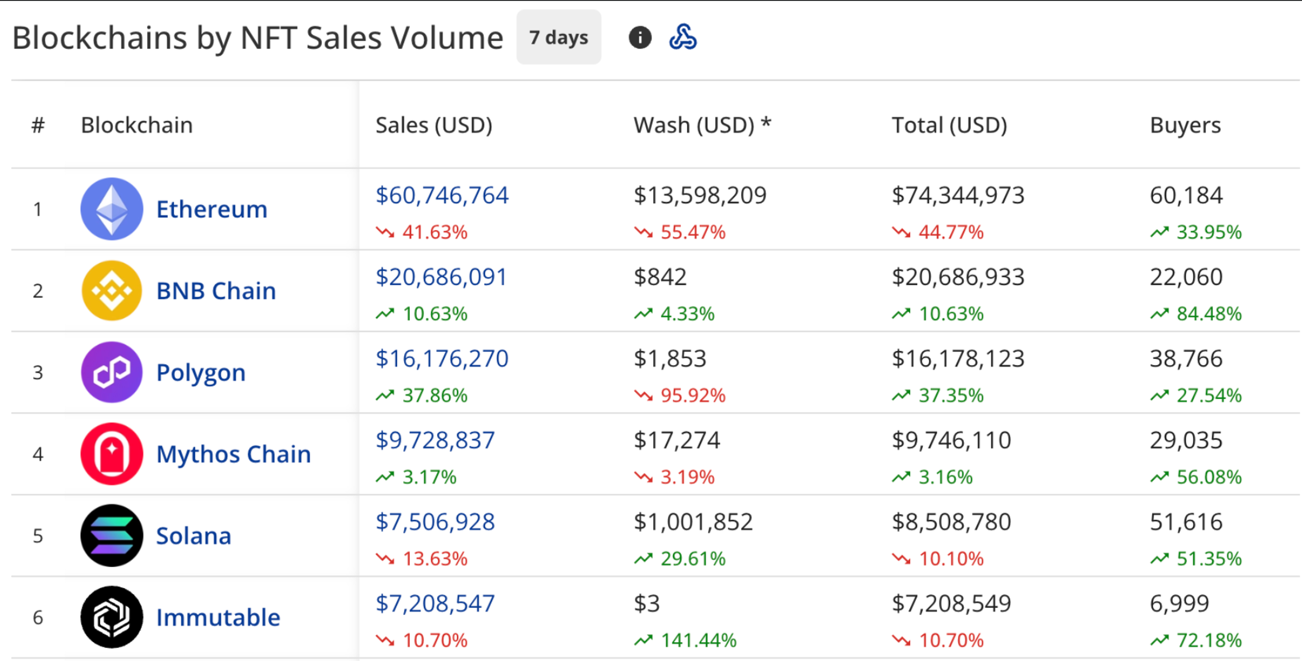Click Immutable sales value $7,208,547
1302x661 pixels.
point(435,603)
